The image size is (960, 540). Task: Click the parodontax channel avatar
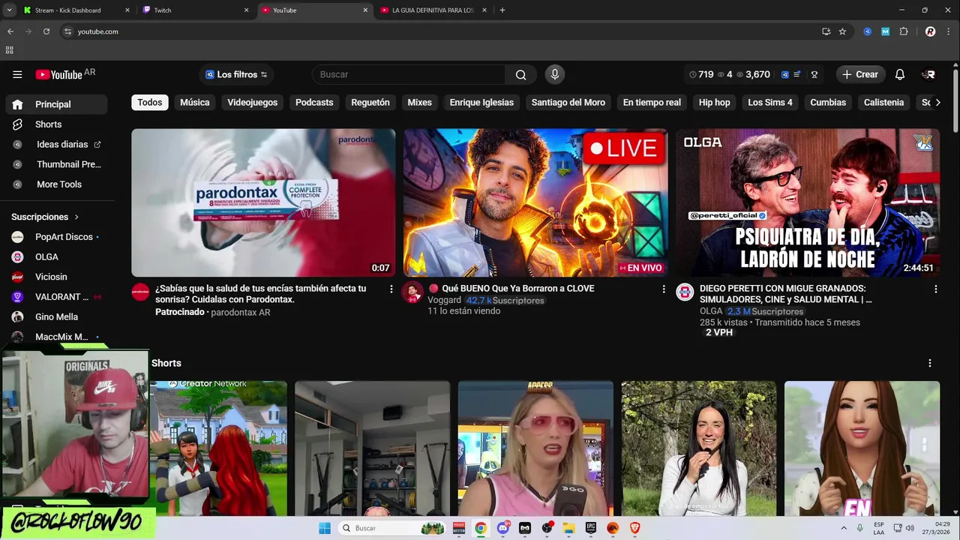[140, 292]
